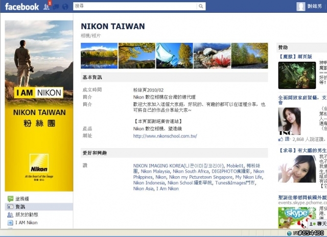Click the 資訊 info icon in sidebar
The height and width of the screenshot is (237, 327).
[10, 207]
